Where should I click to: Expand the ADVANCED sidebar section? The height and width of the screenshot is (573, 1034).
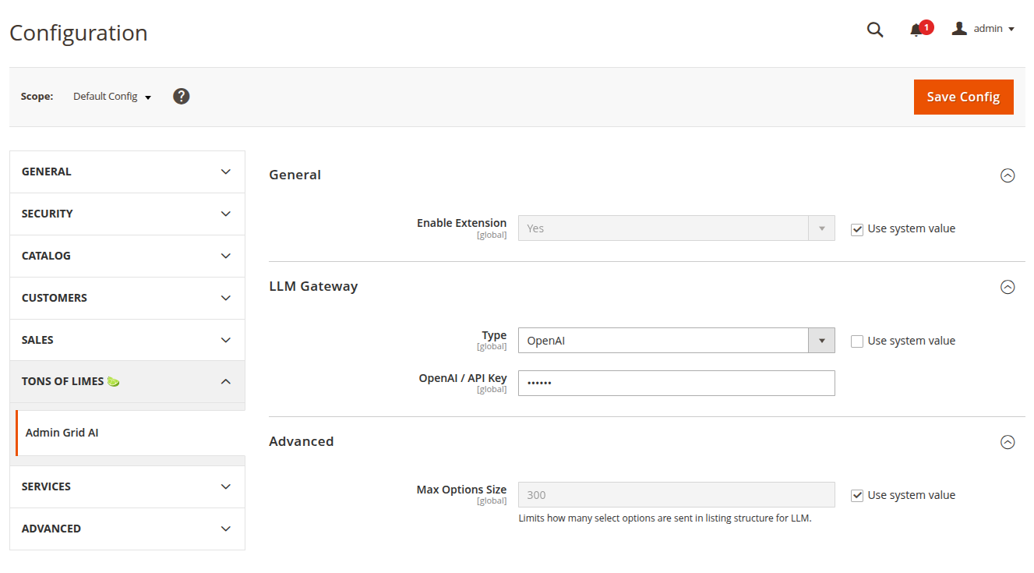click(127, 529)
